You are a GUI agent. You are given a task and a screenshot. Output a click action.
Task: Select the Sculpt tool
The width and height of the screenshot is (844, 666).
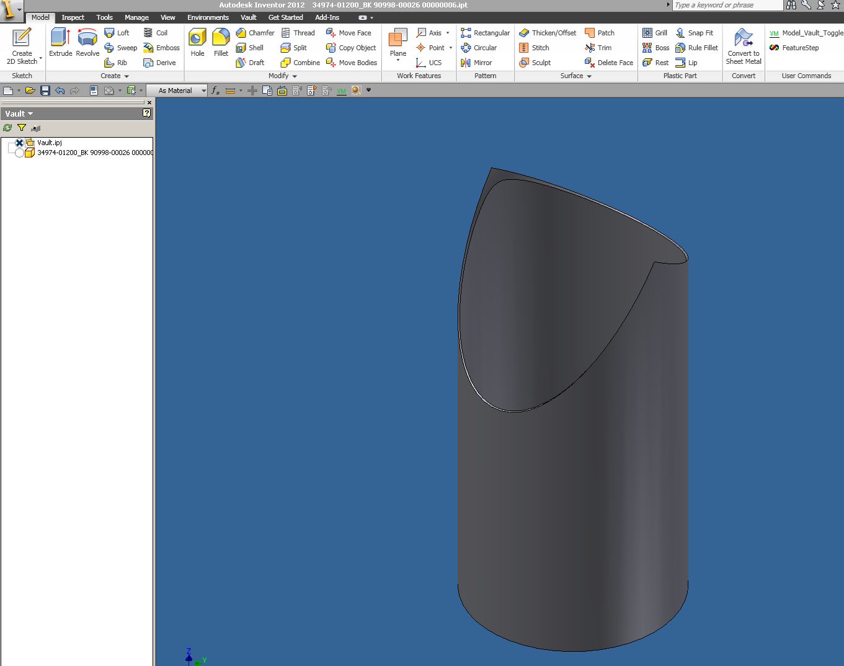tap(535, 63)
